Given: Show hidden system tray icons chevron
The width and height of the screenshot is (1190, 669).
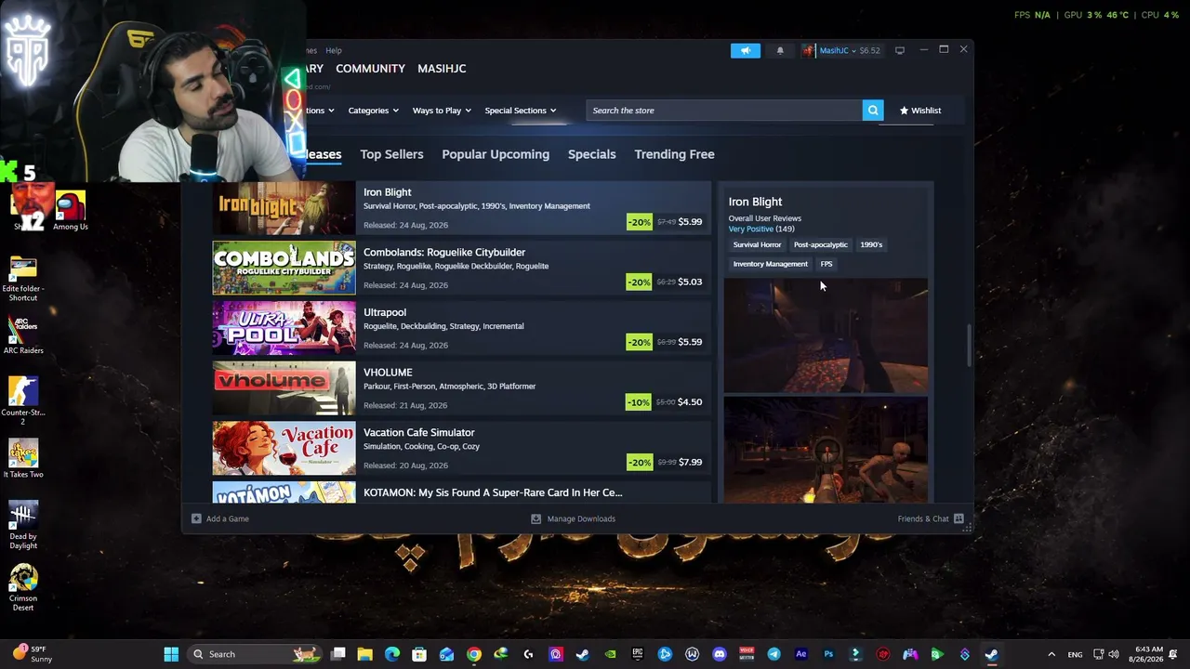Looking at the screenshot, I should point(1051,654).
